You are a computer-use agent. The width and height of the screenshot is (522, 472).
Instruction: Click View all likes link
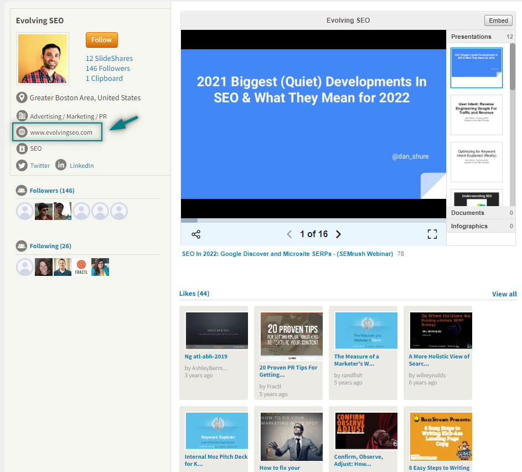pos(504,294)
